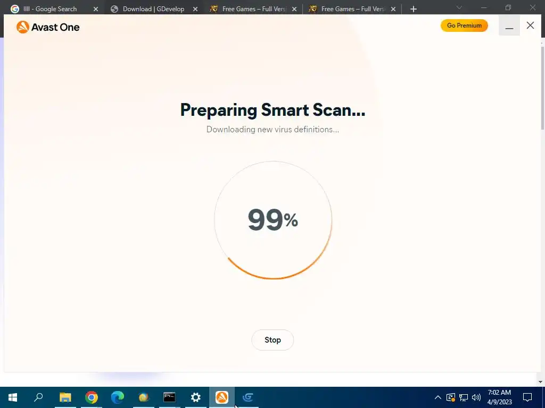
Task: Open a new browser tab
Action: pyautogui.click(x=413, y=10)
